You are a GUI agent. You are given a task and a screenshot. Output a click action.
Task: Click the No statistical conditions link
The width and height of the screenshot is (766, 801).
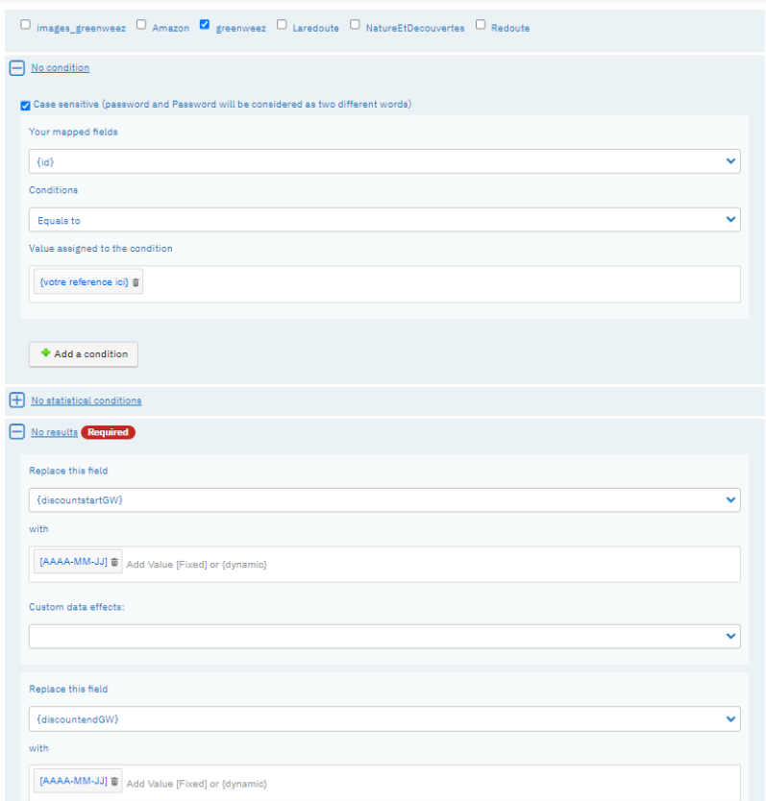tap(86, 400)
